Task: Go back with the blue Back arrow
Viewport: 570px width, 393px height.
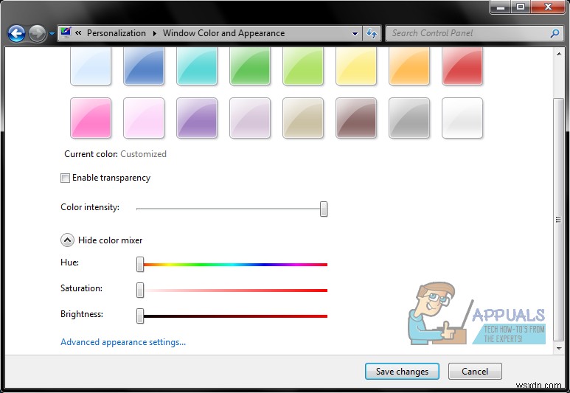Action: click(x=16, y=34)
